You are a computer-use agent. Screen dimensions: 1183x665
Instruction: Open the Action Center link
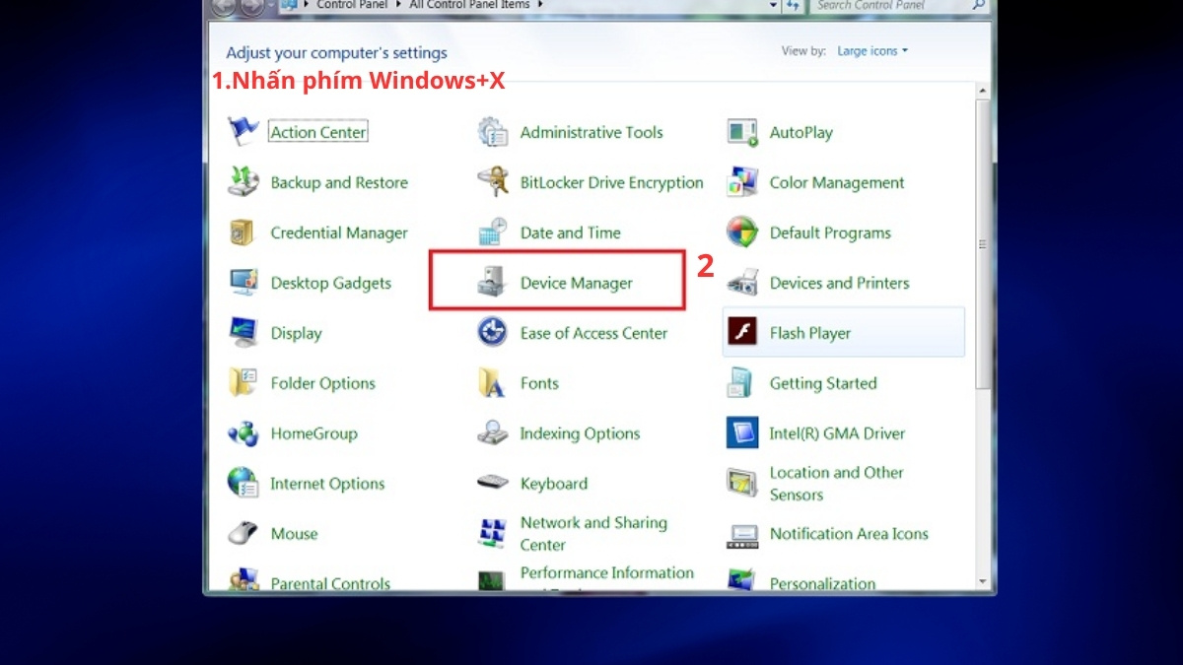(x=318, y=132)
